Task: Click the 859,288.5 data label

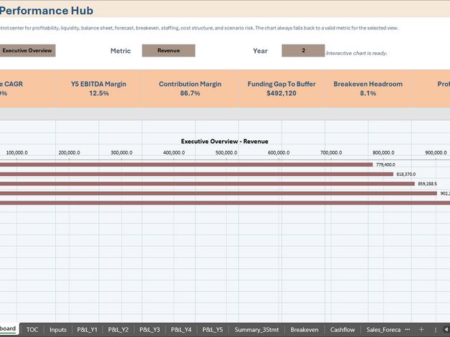Action: pos(427,184)
